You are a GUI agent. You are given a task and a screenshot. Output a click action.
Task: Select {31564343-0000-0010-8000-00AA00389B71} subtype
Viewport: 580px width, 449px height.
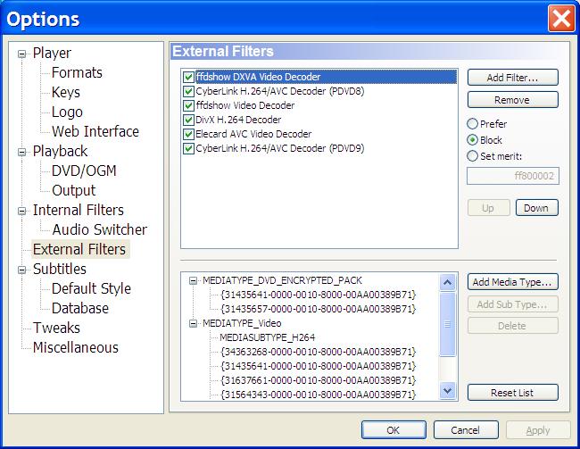click(x=319, y=395)
